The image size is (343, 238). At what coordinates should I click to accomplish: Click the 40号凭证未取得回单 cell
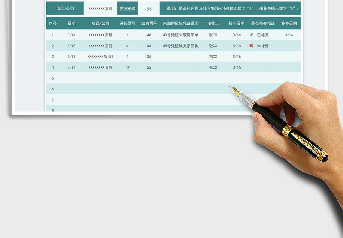181,35
